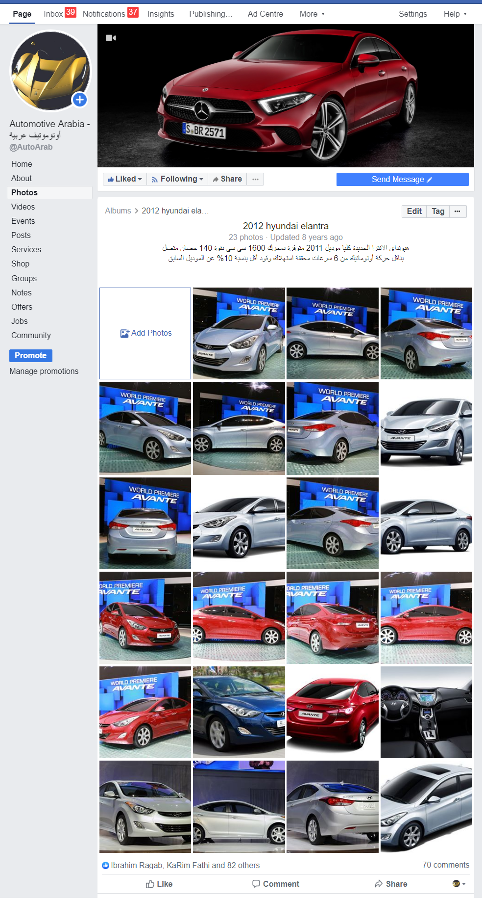Image resolution: width=482 pixels, height=899 pixels.
Task: Click the reaction summary like icon
Action: coord(105,865)
